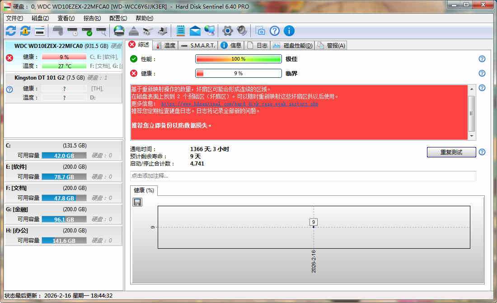
Task: Open the 配置(C) menu
Action: [x=117, y=18]
